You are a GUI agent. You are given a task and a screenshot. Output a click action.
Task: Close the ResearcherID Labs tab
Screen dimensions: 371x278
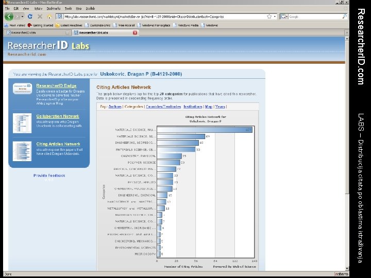[135, 32]
